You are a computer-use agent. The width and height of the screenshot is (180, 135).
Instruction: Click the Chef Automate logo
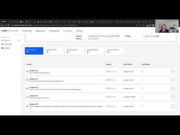[x=10, y=31]
